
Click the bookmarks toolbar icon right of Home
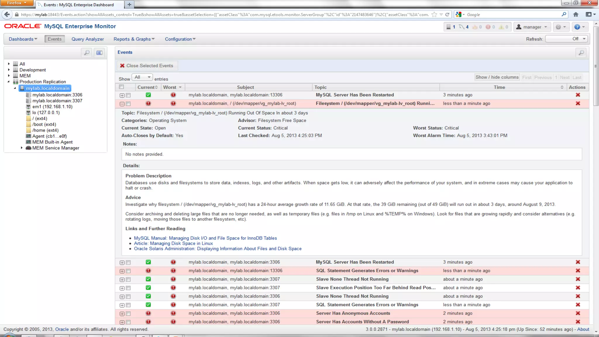[x=591, y=14]
